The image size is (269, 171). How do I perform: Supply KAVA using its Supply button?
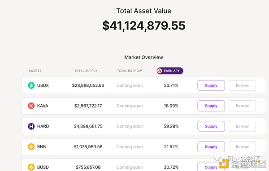tap(211, 106)
